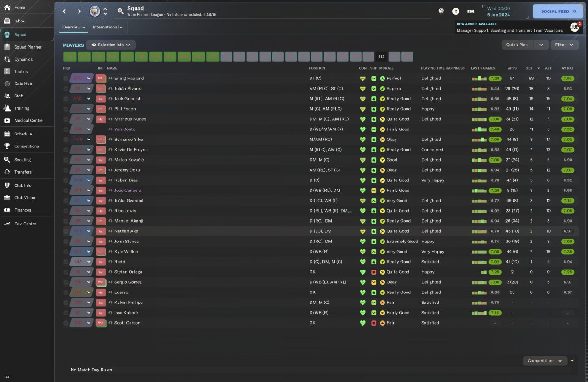Click Erling Haaland's Perfect morale icon
The height and width of the screenshot is (382, 588).
click(x=382, y=78)
